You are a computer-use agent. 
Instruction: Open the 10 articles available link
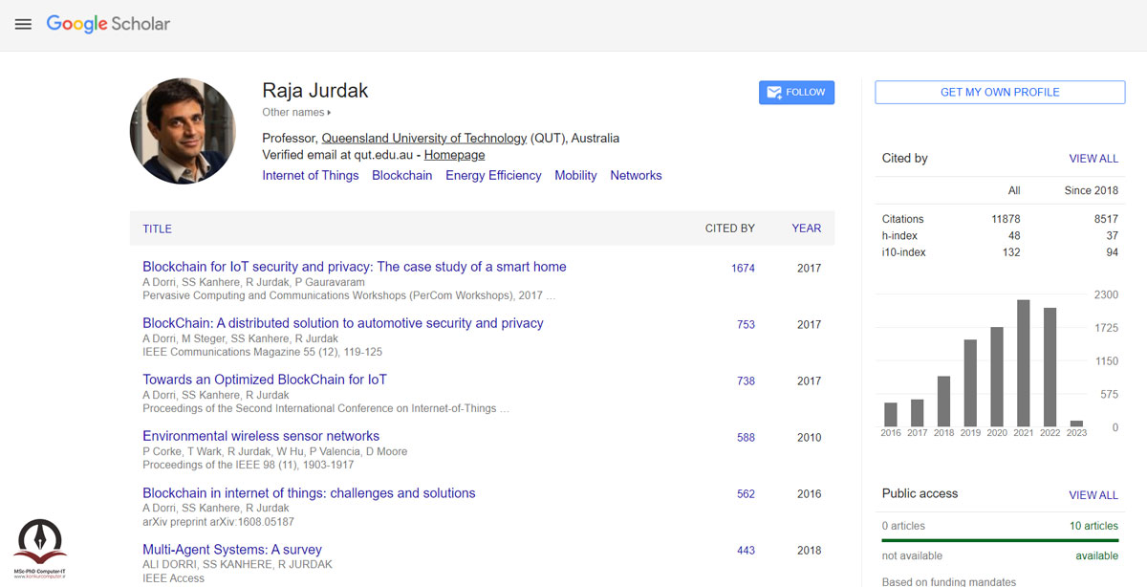click(x=1093, y=526)
